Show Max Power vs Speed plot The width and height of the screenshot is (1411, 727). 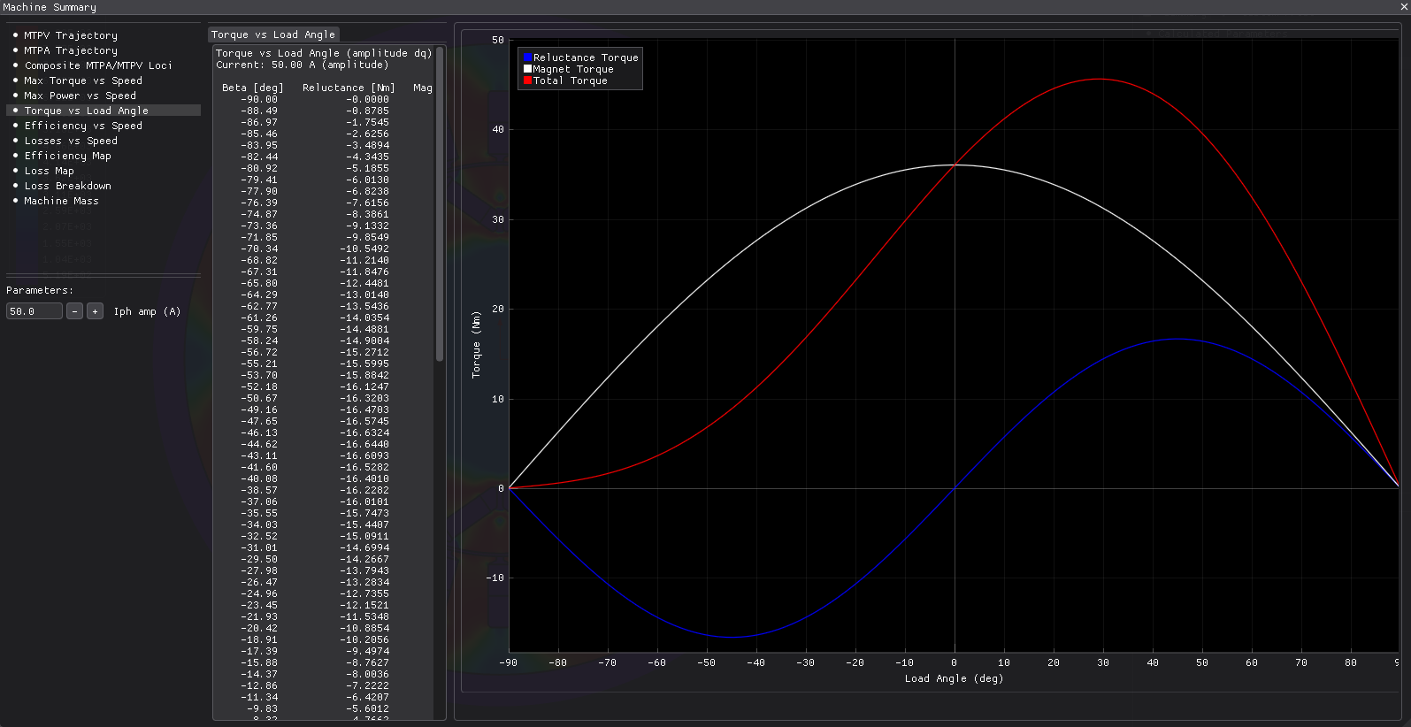tap(81, 96)
